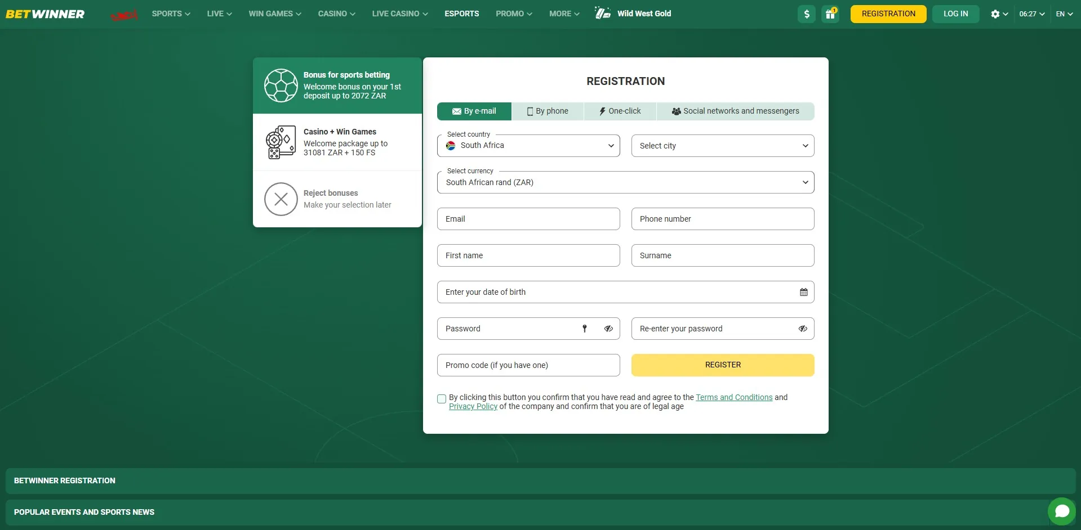Click the Email input field
The width and height of the screenshot is (1081, 530).
(528, 219)
